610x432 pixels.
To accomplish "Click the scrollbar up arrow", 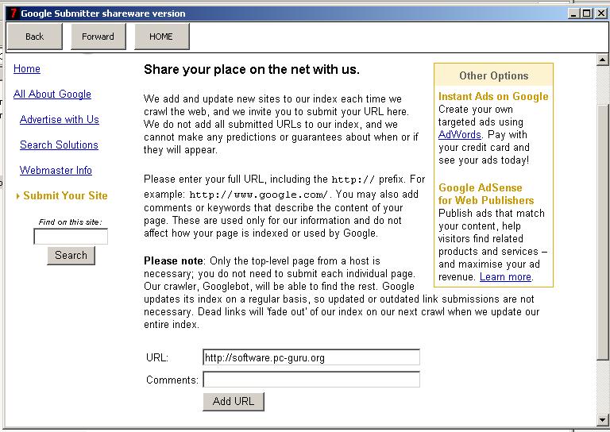I will pyautogui.click(x=603, y=60).
